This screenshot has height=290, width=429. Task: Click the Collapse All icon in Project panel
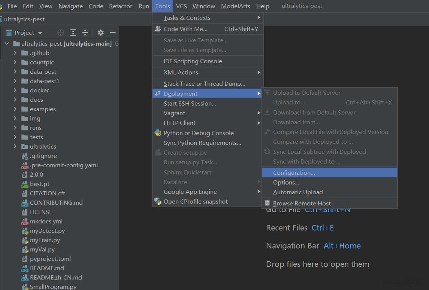click(85, 33)
